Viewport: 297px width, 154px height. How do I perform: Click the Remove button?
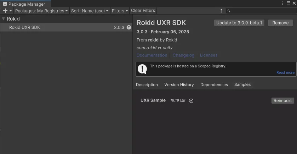click(280, 23)
